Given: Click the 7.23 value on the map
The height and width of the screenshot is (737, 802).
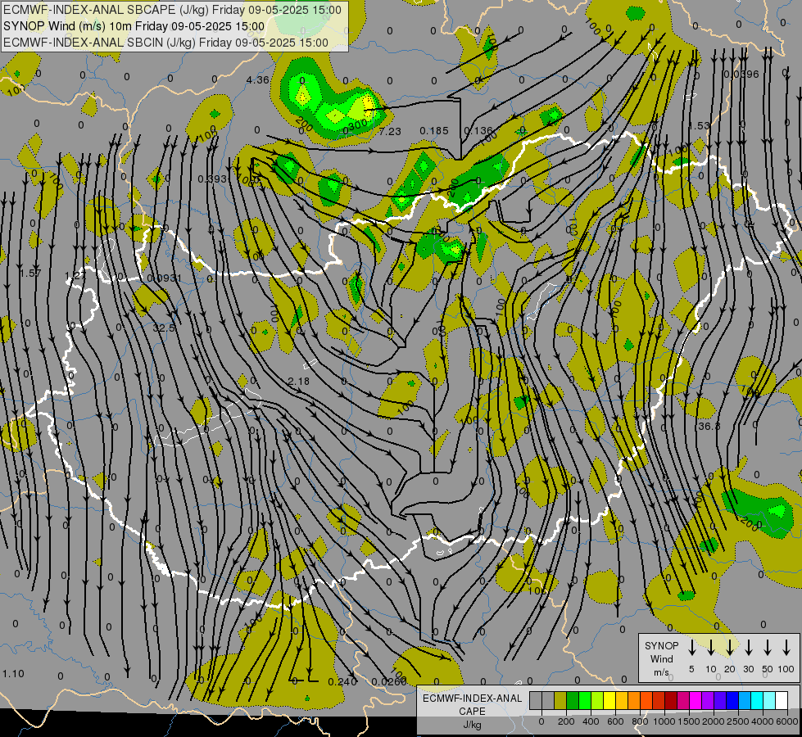Looking at the screenshot, I should point(390,132).
